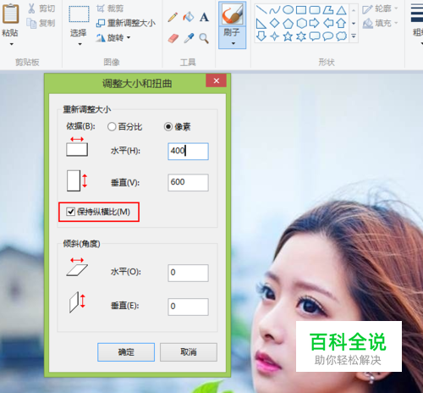Choose the Five-point star shape
423x393 pixels.
click(288, 36)
